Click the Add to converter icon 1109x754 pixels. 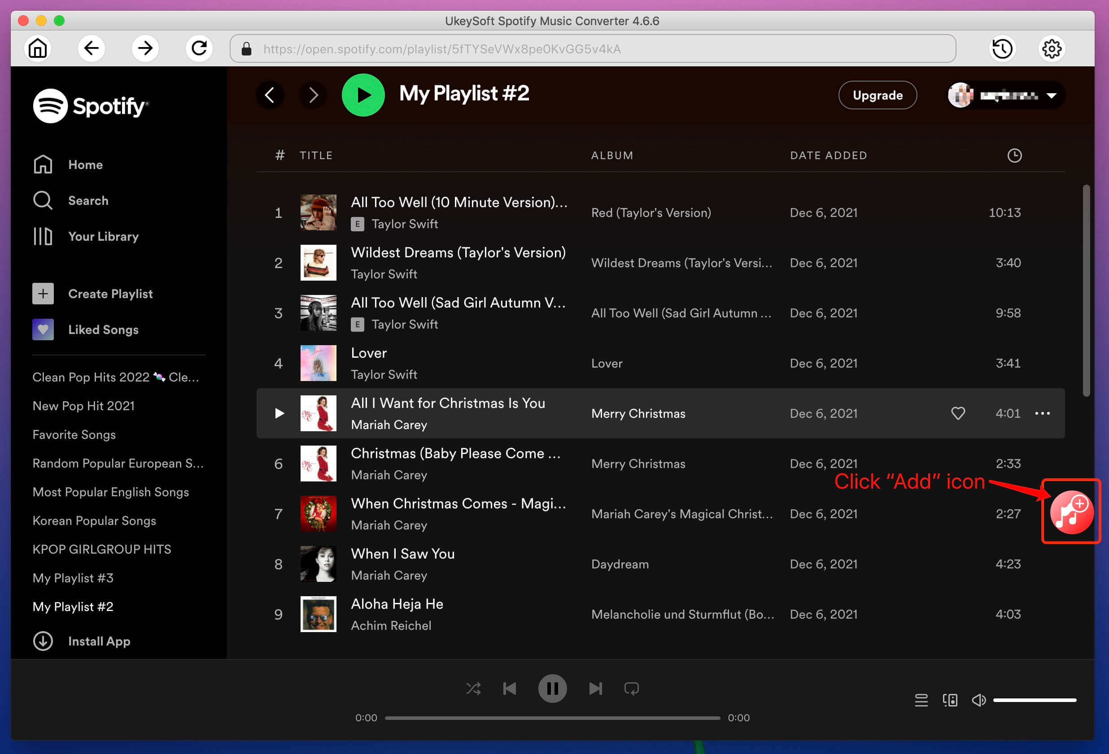(x=1069, y=511)
